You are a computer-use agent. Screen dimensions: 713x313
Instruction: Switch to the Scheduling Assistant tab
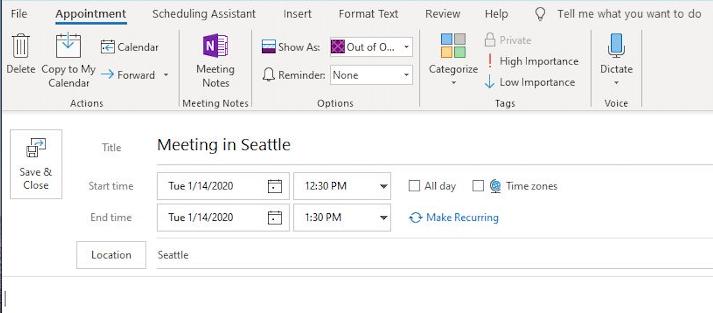point(204,14)
